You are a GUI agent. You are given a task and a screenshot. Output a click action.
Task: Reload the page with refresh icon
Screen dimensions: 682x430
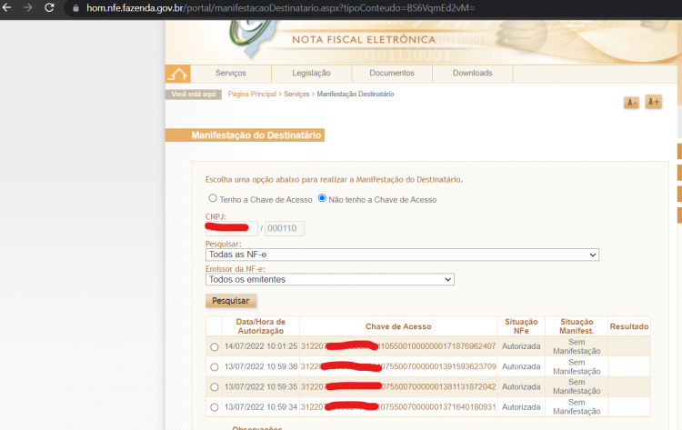coord(49,8)
